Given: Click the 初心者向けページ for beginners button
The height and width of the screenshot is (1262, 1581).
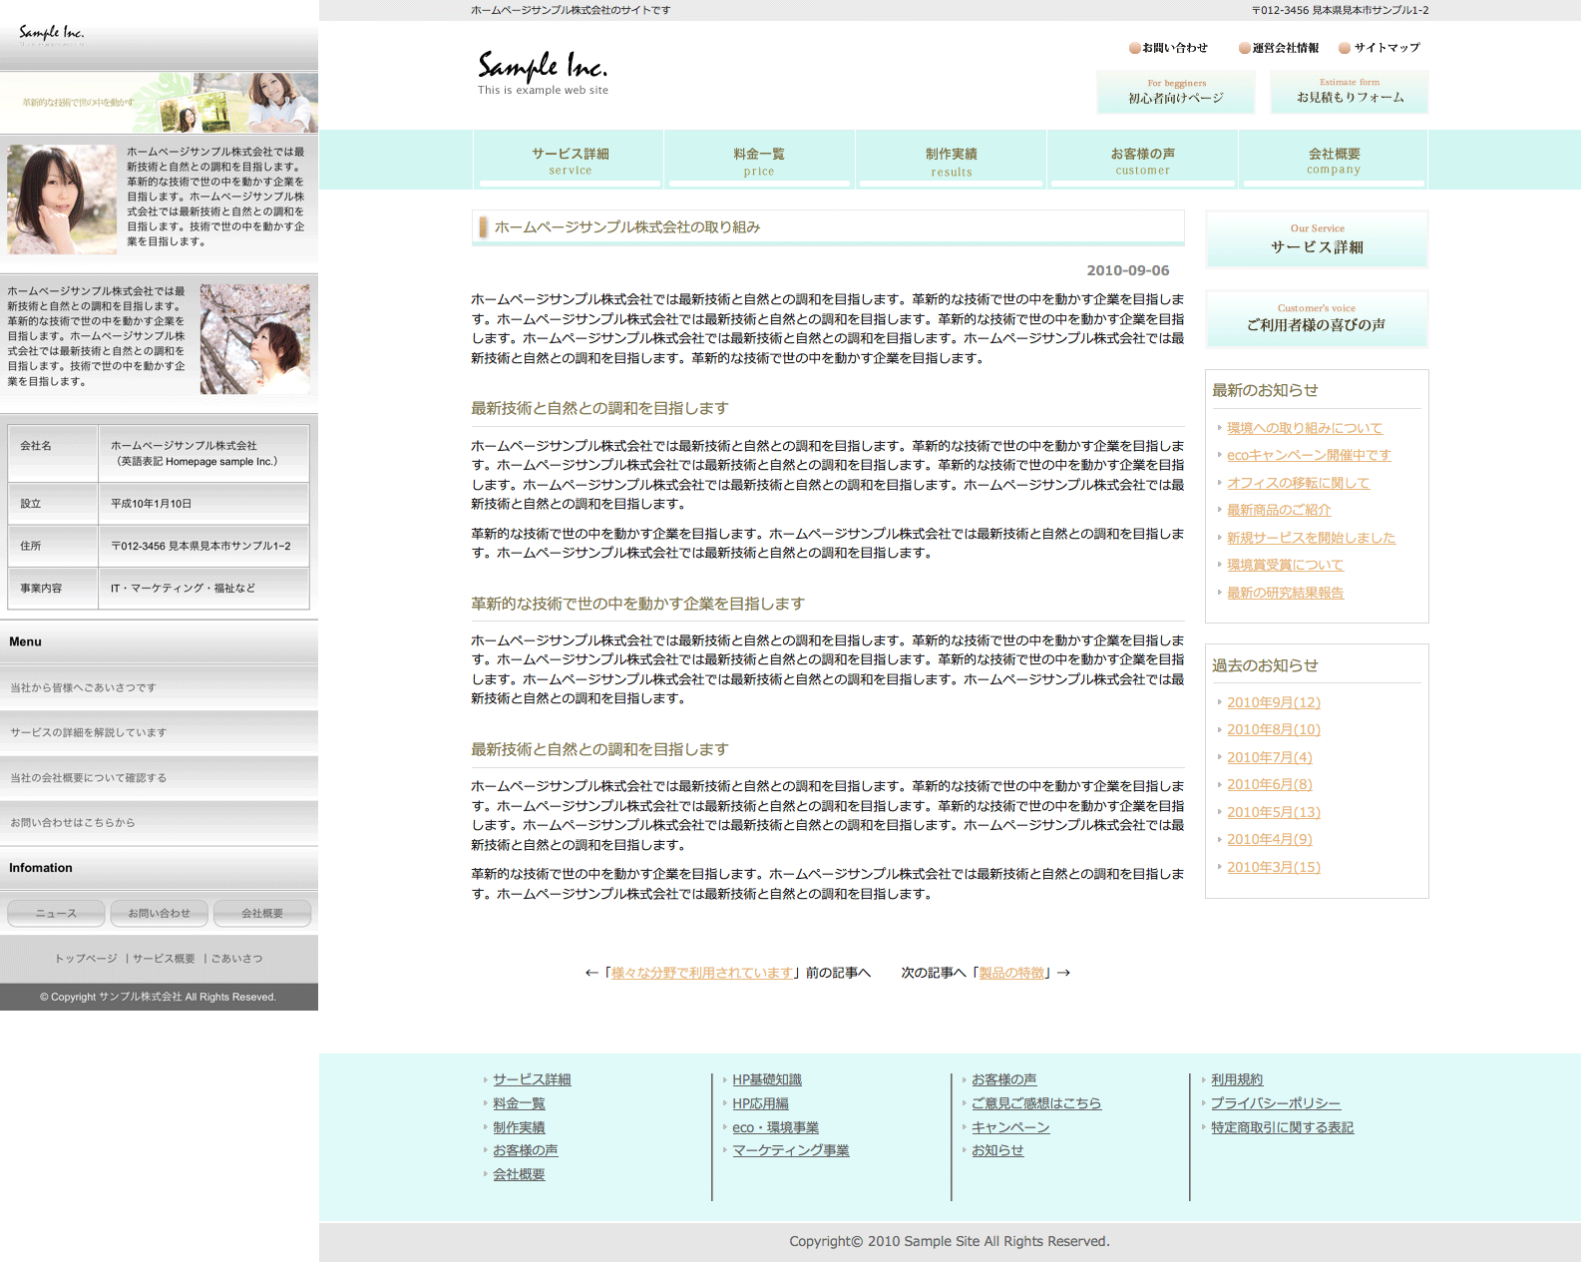Looking at the screenshot, I should 1176,92.
